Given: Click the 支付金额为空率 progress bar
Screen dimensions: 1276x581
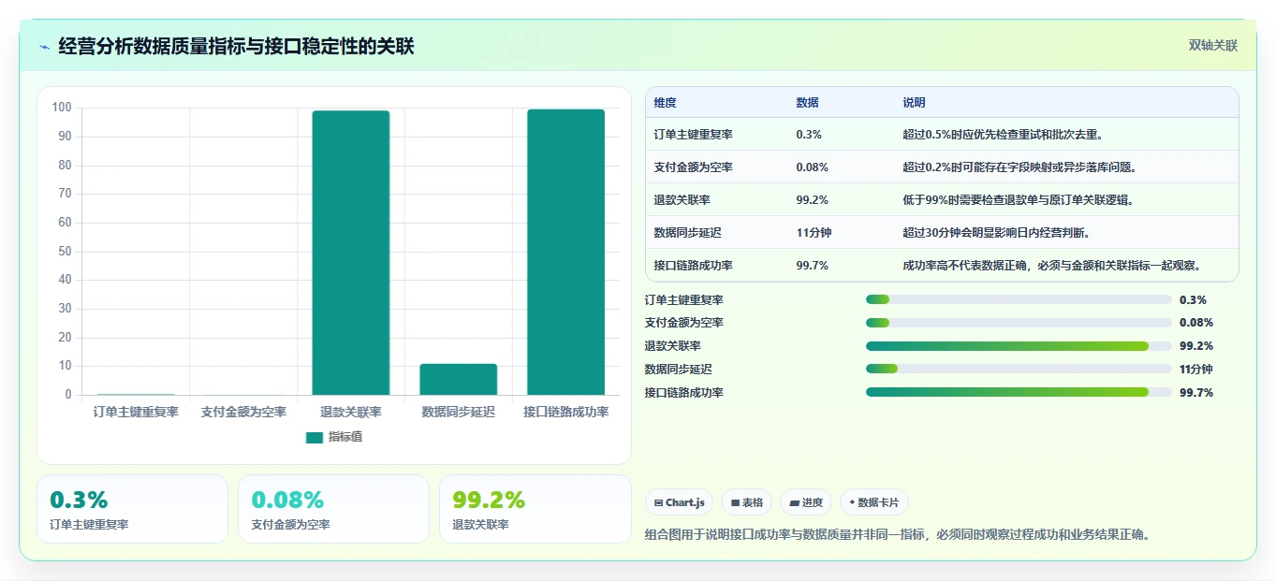Looking at the screenshot, I should point(1019,323).
